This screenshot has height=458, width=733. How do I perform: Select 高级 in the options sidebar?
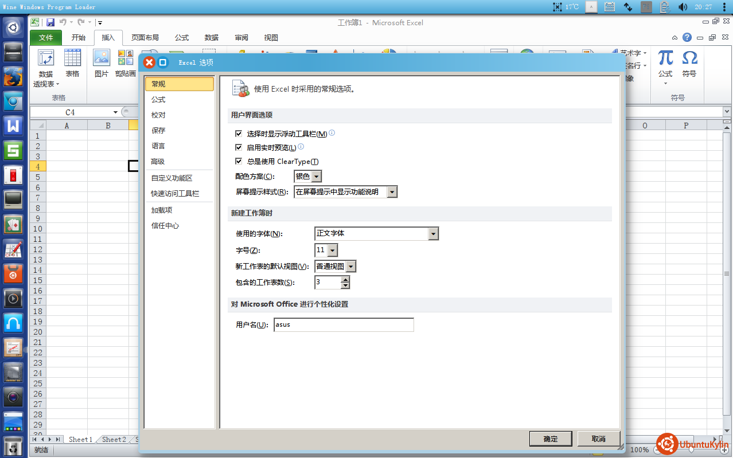pos(158,162)
